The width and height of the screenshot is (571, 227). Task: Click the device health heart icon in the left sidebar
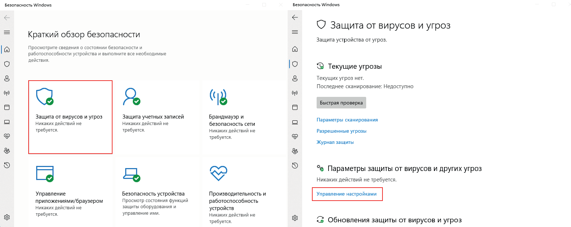(x=7, y=136)
